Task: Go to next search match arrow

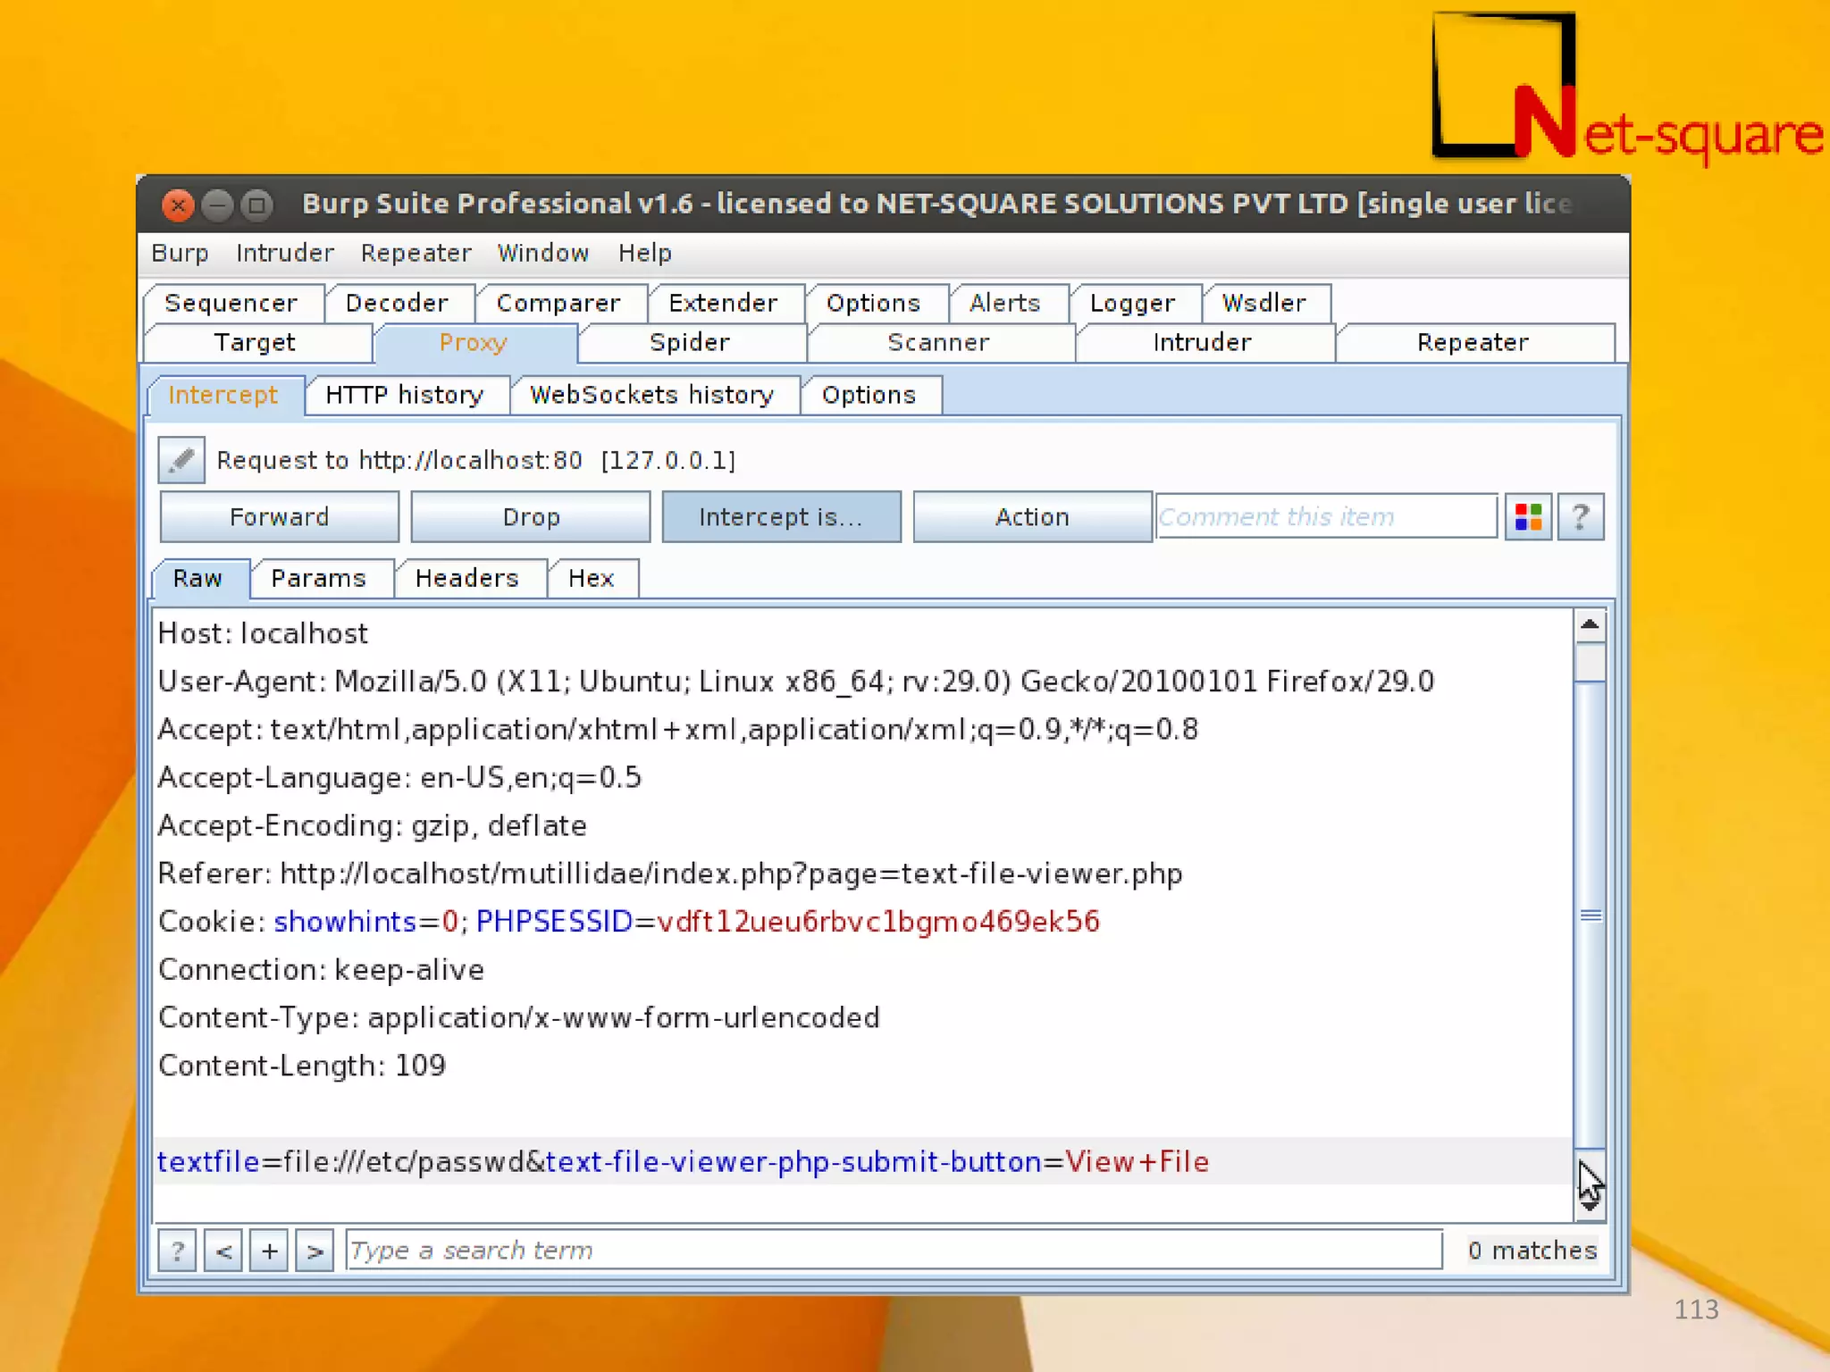Action: 315,1251
